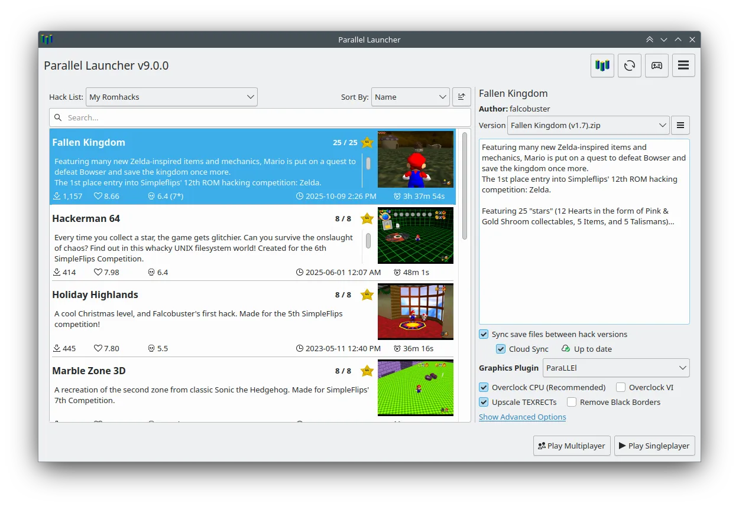This screenshot has width=739, height=507.
Task: Open the main hamburger menu at top right
Action: (x=683, y=66)
